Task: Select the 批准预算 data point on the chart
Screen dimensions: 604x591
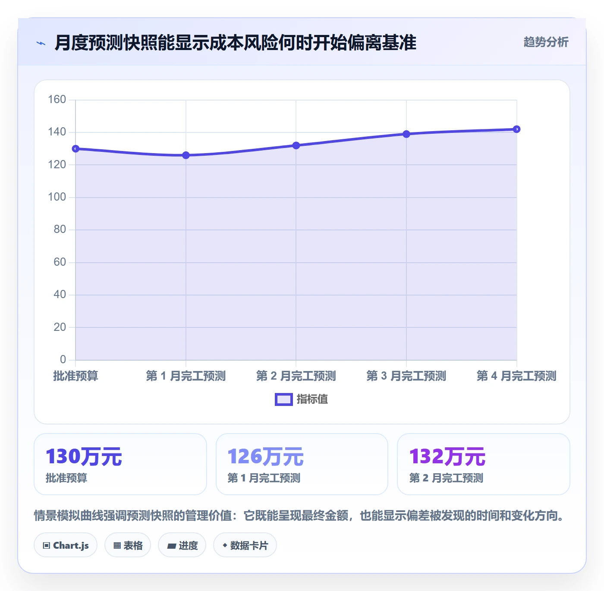Action: point(75,149)
